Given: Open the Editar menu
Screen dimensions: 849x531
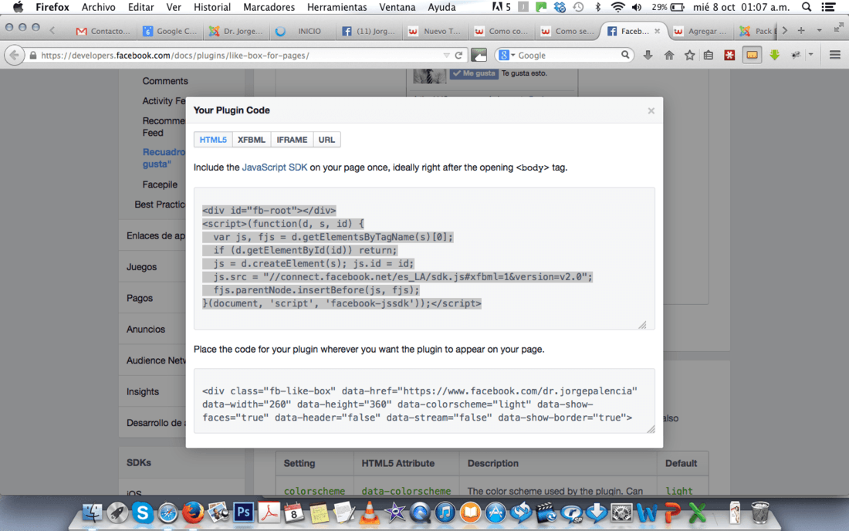Looking at the screenshot, I should click(140, 7).
